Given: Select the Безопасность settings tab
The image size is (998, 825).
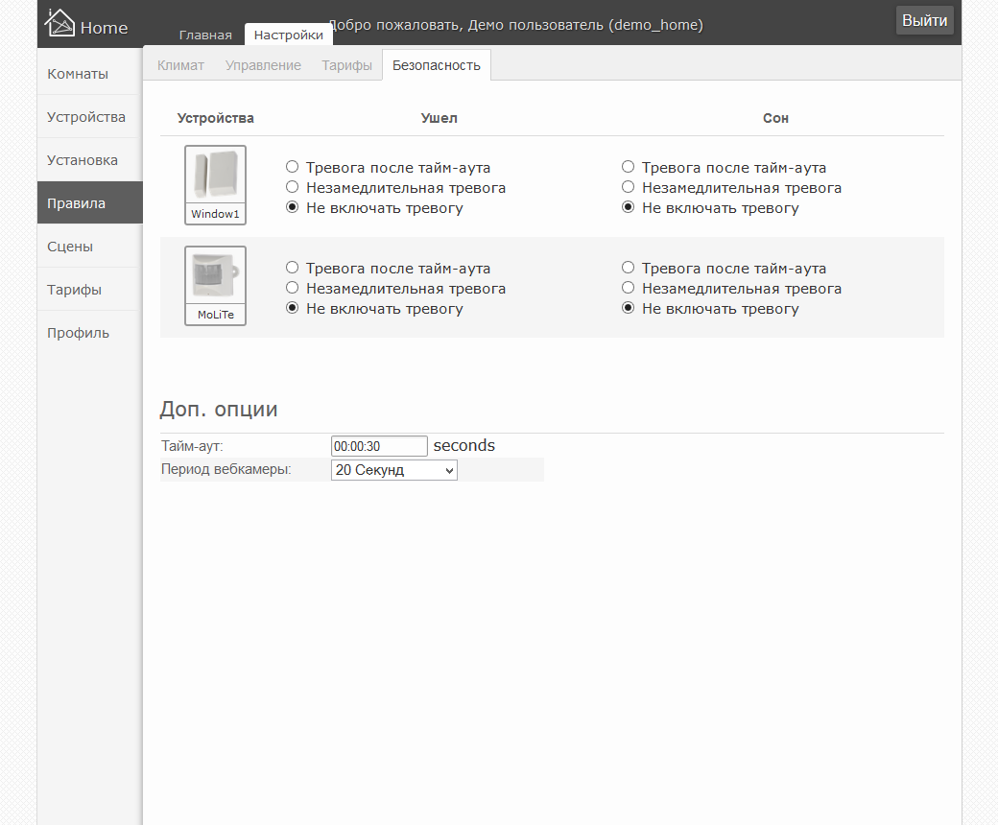Looking at the screenshot, I should coord(436,65).
